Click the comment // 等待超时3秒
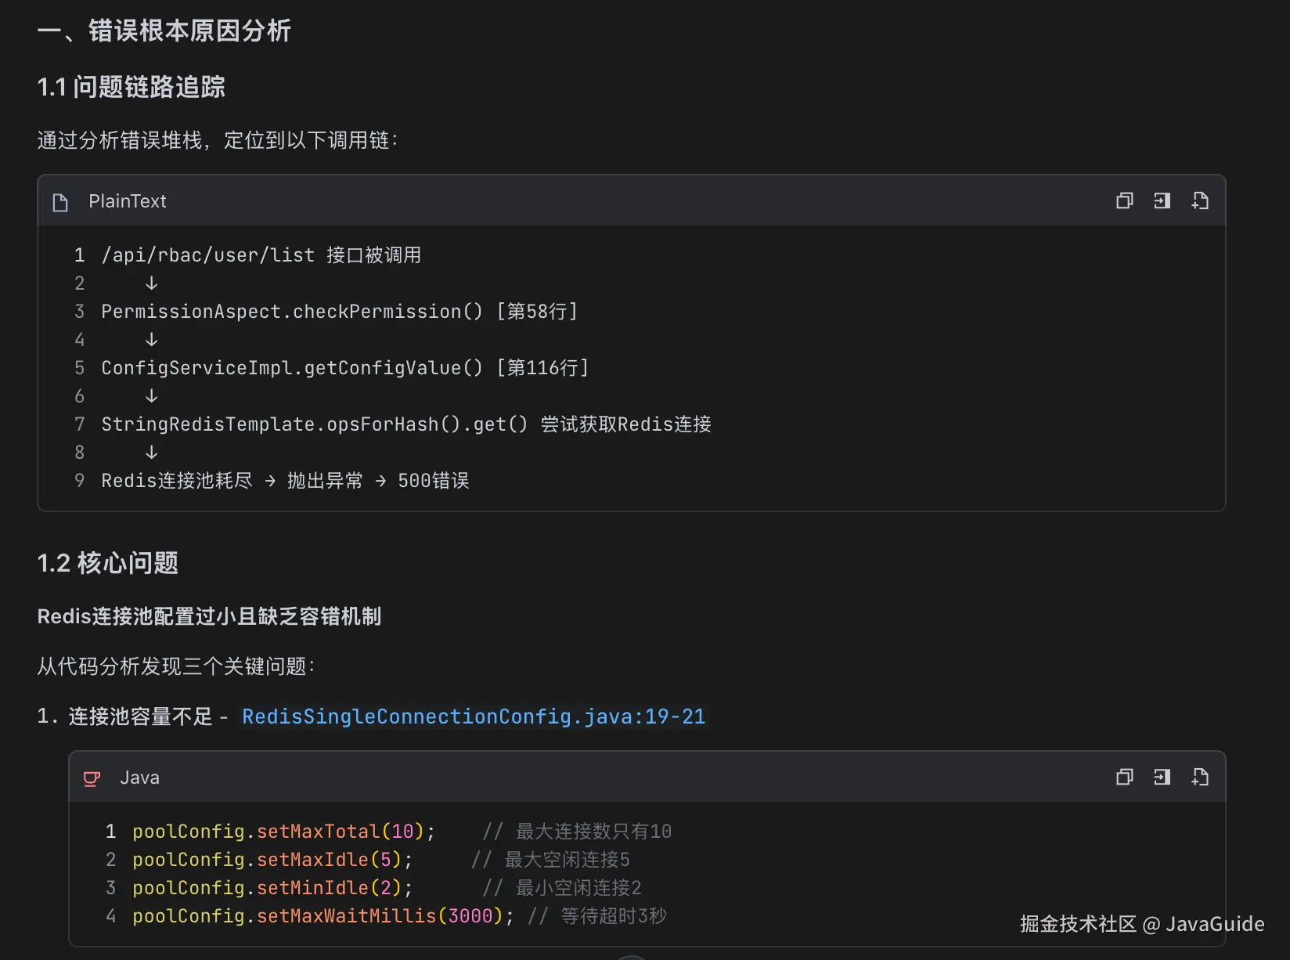Image resolution: width=1290 pixels, height=960 pixels. tap(597, 916)
